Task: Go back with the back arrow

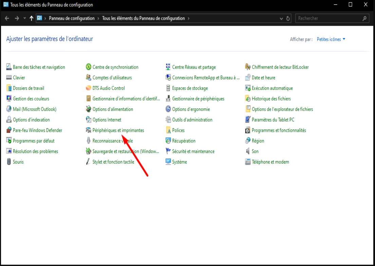Action: (7, 18)
